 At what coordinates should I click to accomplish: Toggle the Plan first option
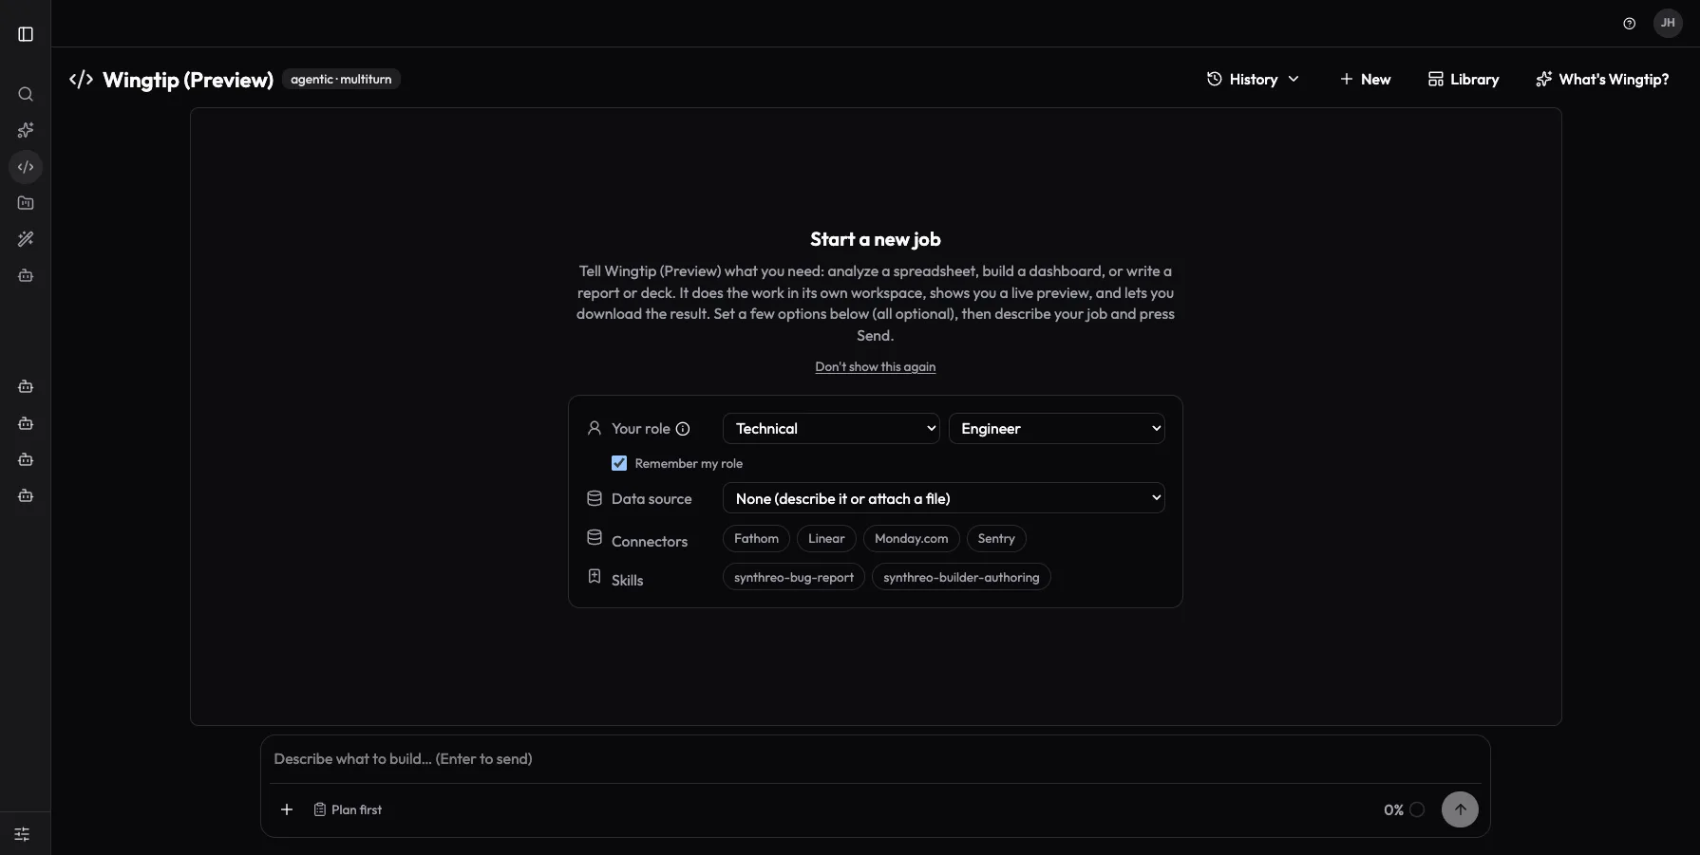tap(348, 809)
